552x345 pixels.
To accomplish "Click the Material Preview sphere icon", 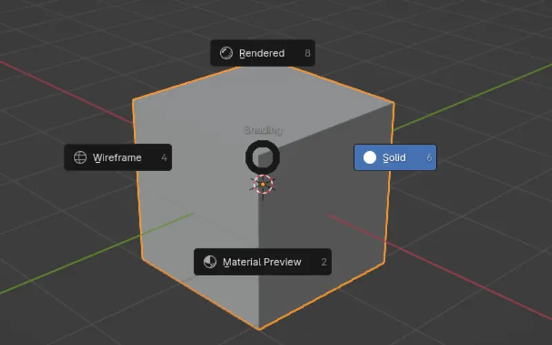I will [x=210, y=262].
